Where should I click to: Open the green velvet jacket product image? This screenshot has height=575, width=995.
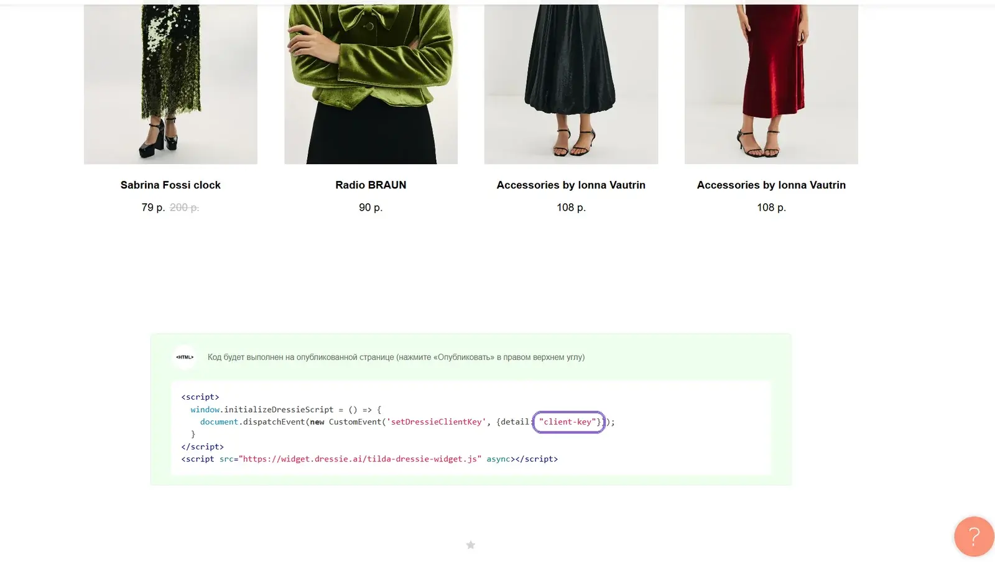[x=371, y=84]
